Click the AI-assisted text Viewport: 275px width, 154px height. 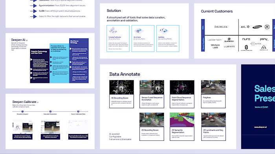[114, 134]
